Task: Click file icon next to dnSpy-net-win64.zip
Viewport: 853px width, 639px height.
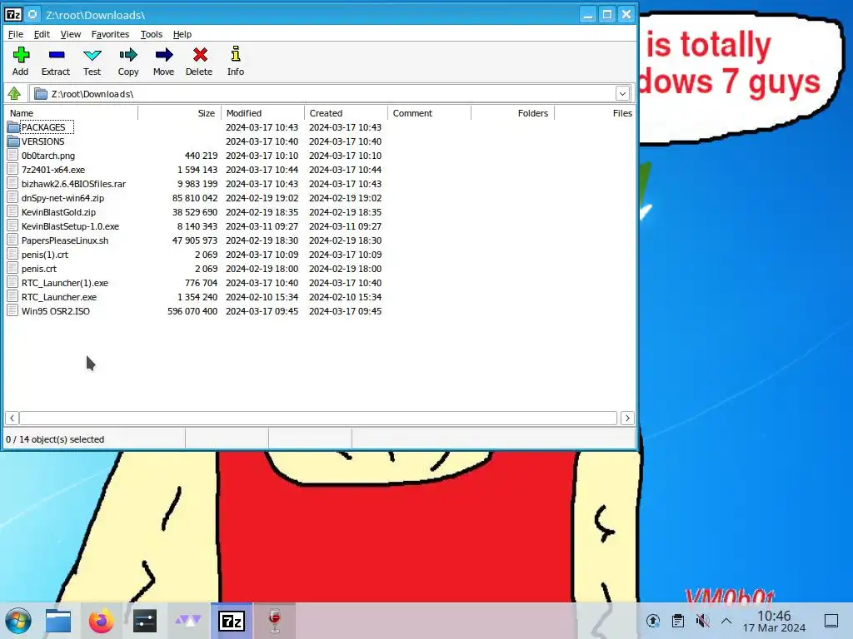Action: 13,198
